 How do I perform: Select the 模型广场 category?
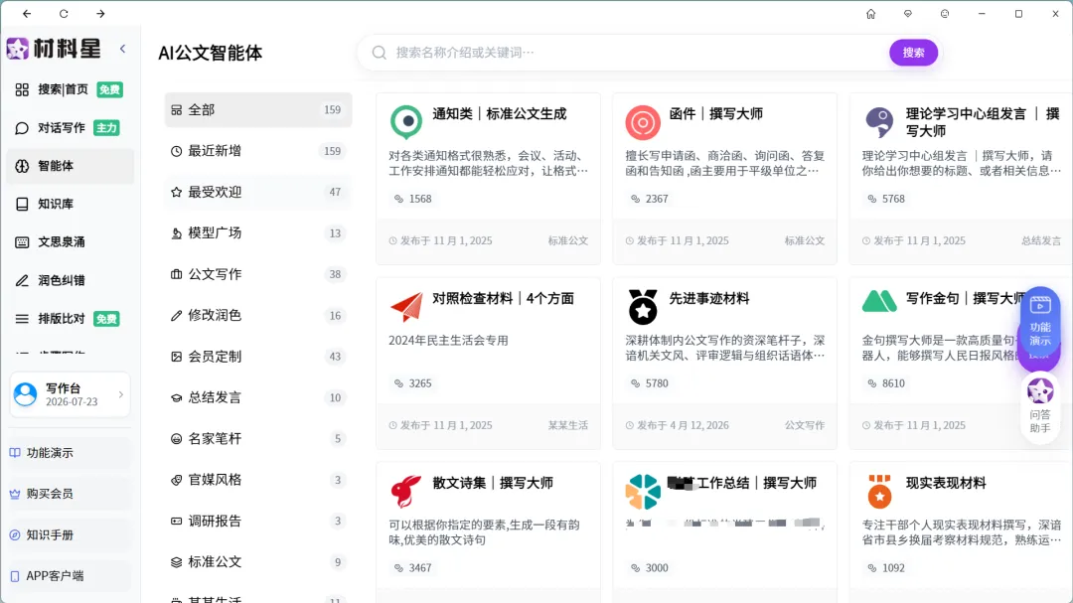point(258,233)
